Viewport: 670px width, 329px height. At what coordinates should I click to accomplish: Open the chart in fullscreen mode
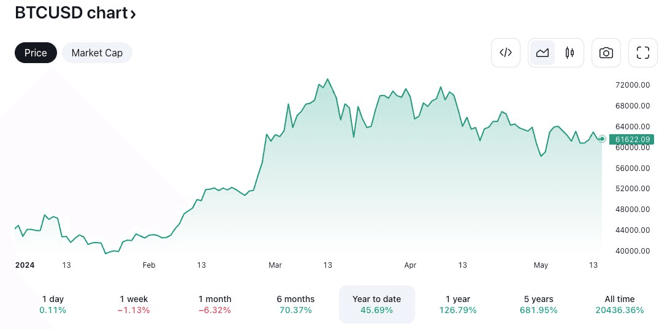pos(642,53)
